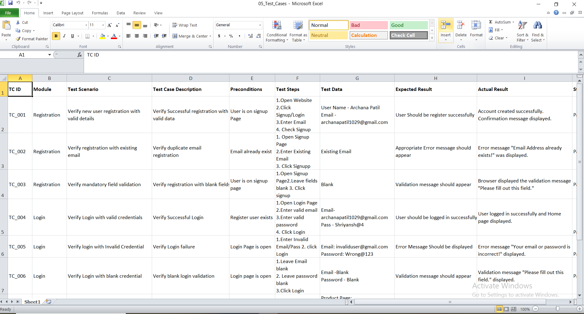Toggle Italic formatting
Screen dimensions: 584x314
pos(64,36)
